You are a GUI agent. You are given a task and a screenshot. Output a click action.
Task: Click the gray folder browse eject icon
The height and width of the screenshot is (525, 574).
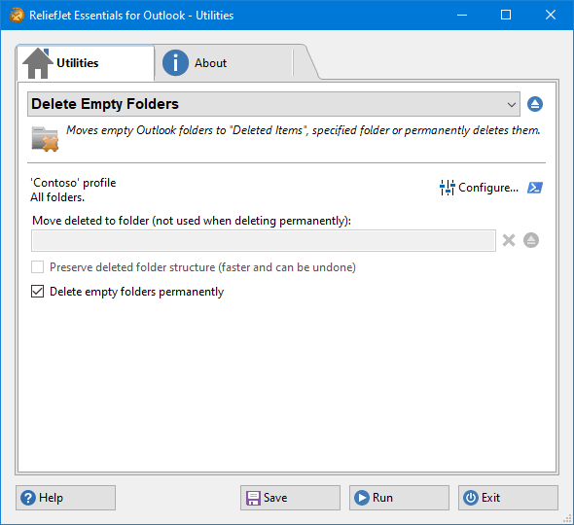tap(531, 240)
